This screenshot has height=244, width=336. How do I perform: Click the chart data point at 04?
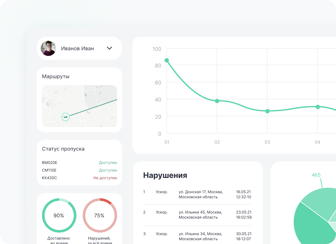tap(318, 107)
